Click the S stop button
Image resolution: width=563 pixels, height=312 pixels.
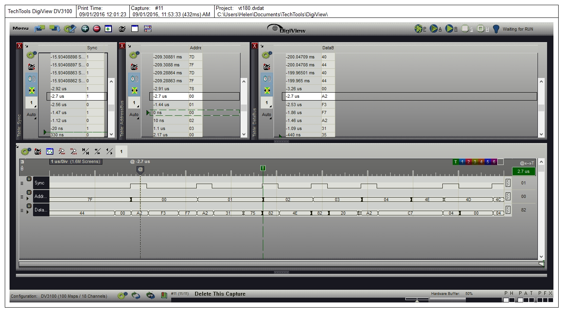(467, 29)
